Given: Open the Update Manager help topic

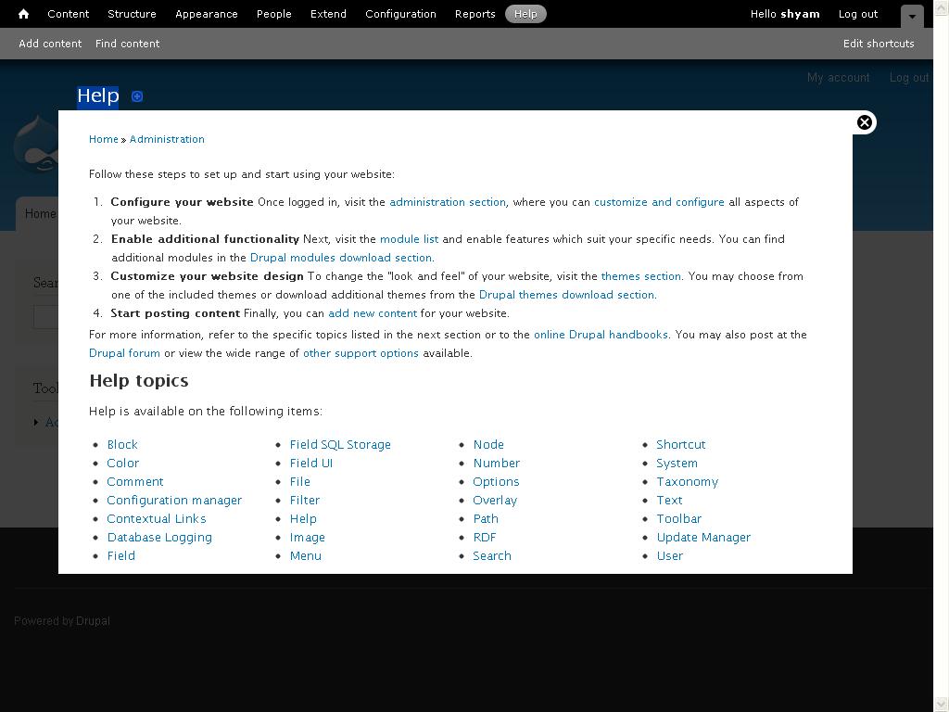Looking at the screenshot, I should tap(703, 537).
